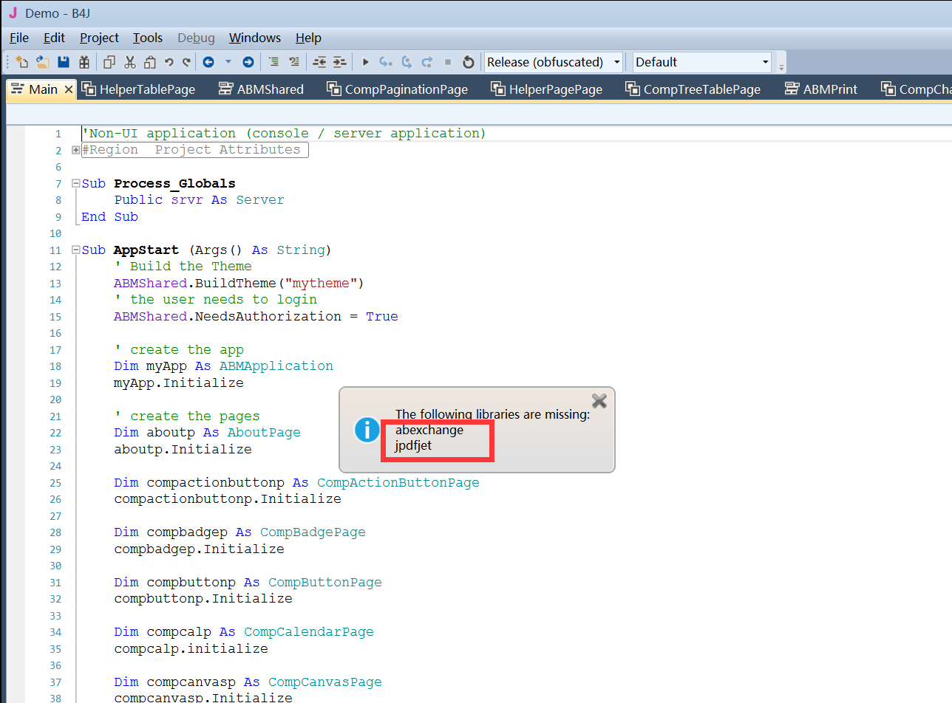
Task: Click the 'compactionbuttonp.Initialize' code line
Action: [228, 499]
